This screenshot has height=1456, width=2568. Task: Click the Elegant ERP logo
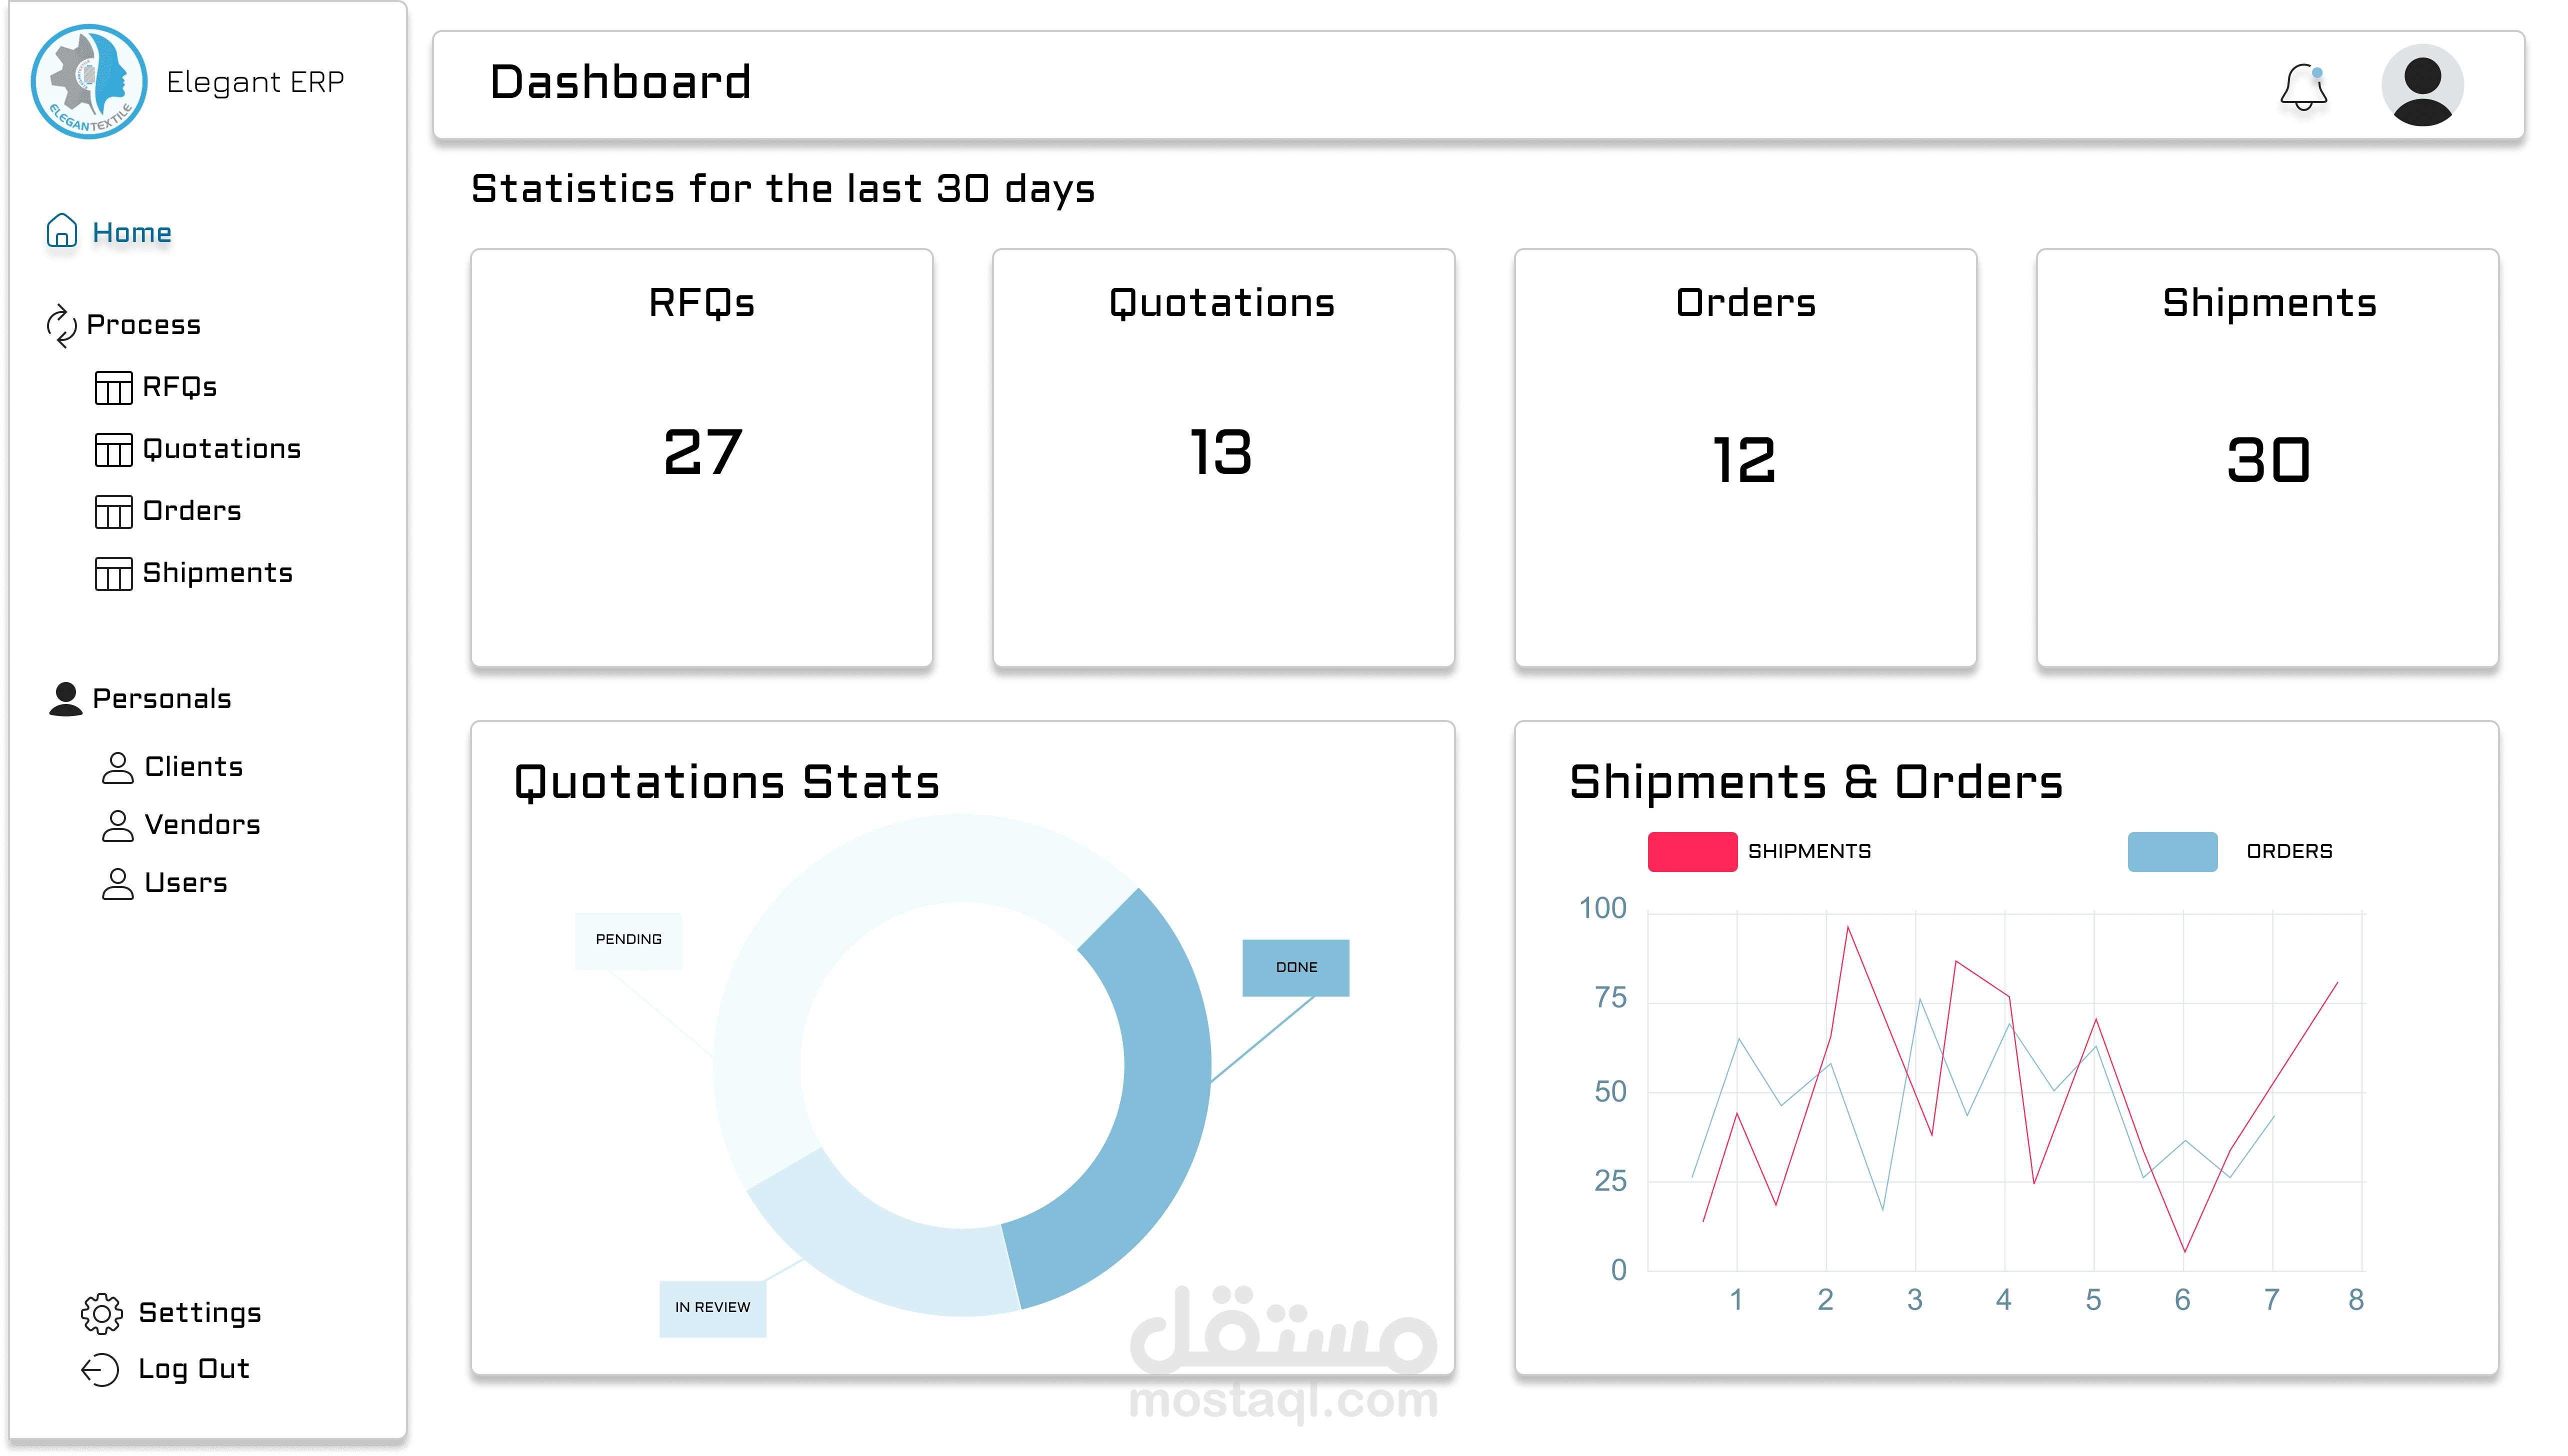click(90, 82)
